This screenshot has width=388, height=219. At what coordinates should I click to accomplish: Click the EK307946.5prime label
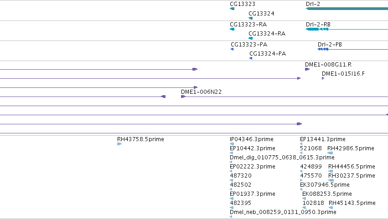click(x=325, y=185)
